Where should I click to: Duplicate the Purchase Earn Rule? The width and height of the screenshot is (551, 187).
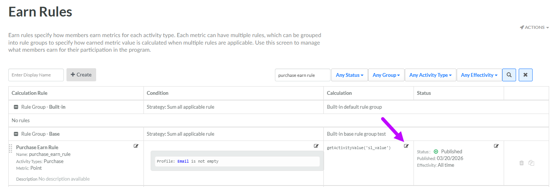click(x=531, y=163)
